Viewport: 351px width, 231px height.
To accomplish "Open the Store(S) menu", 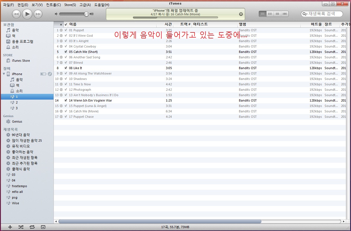I will click(x=70, y=5).
